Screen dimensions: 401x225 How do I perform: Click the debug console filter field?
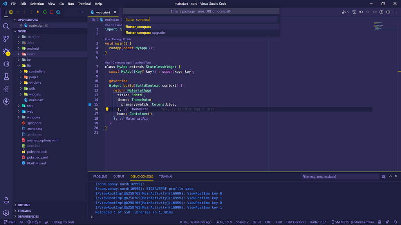click(340, 177)
